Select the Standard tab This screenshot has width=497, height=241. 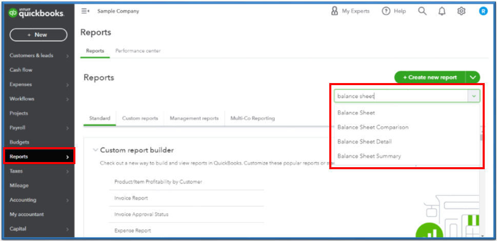point(100,118)
